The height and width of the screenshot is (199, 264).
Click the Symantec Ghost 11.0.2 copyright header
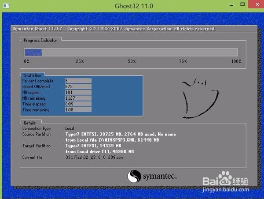[x=114, y=29]
